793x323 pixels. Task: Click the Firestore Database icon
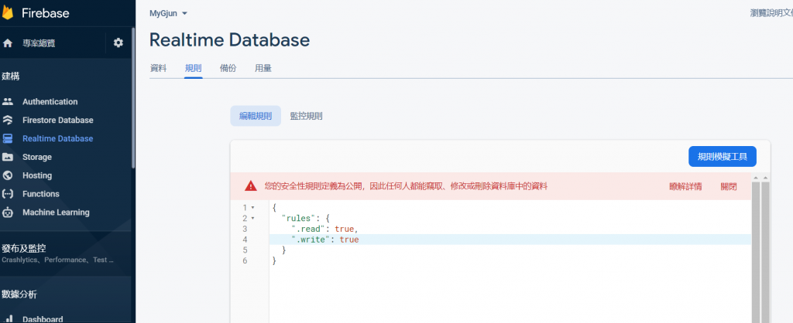coord(8,120)
